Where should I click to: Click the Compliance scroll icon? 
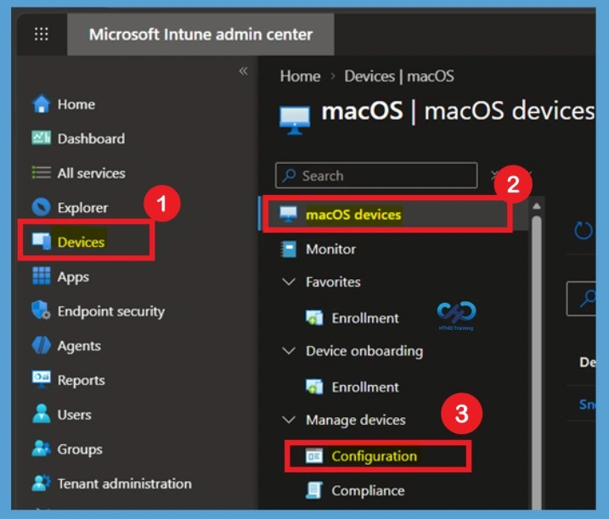pyautogui.click(x=314, y=490)
